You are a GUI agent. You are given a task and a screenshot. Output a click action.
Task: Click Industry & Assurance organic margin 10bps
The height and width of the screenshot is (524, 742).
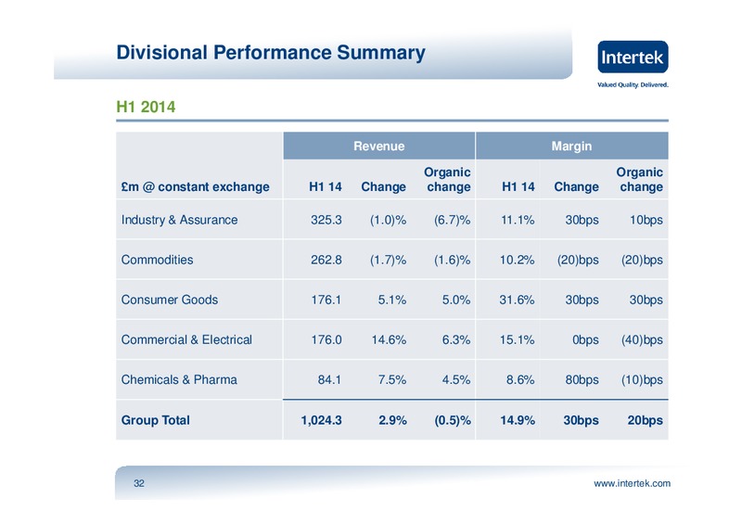[x=646, y=220]
